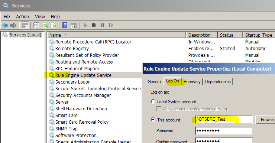
Task: Click the Refresh toolbar icon
Action: [x=45, y=25]
